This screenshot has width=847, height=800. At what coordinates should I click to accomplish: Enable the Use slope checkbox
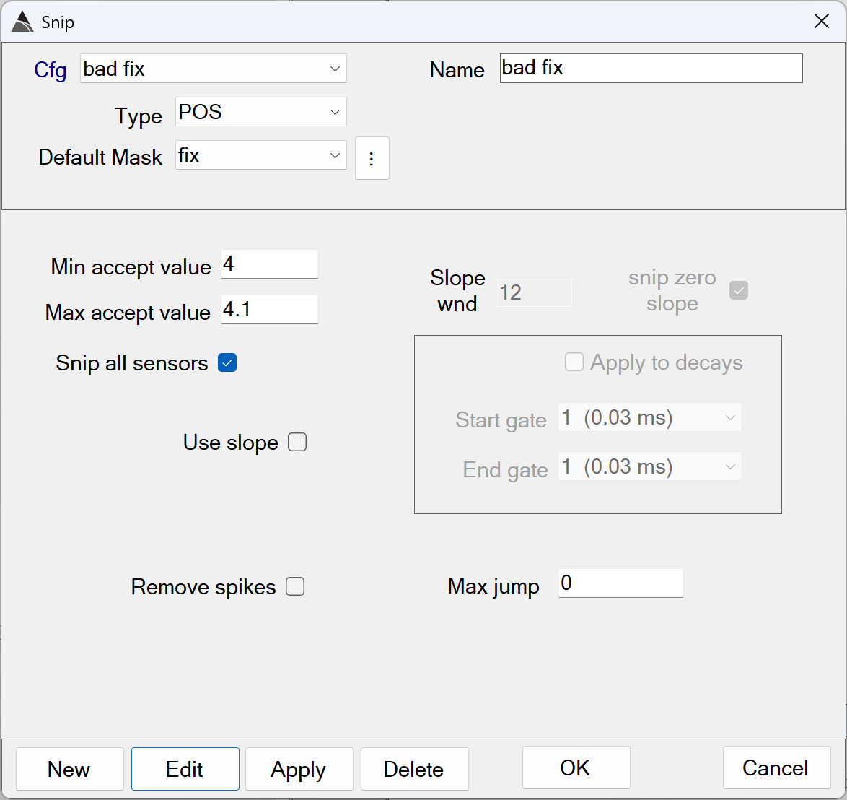click(x=297, y=442)
